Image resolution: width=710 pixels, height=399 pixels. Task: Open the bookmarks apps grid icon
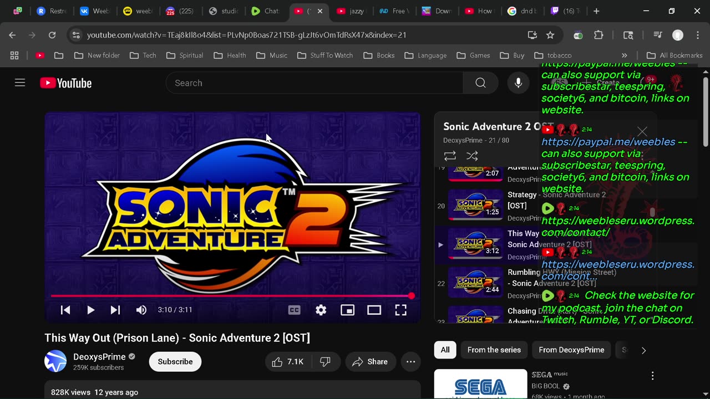[14, 55]
